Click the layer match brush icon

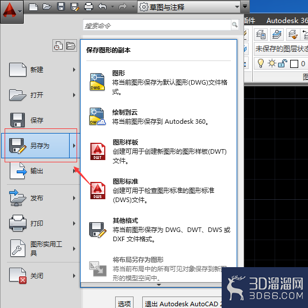click(293, 35)
